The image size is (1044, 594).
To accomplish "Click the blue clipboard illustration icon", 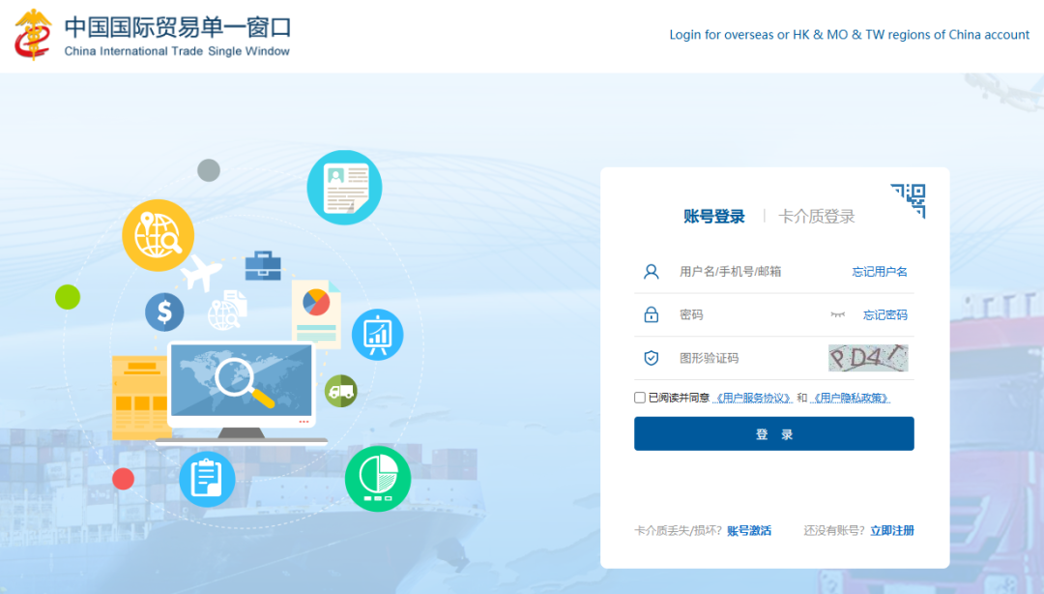I will [x=207, y=478].
